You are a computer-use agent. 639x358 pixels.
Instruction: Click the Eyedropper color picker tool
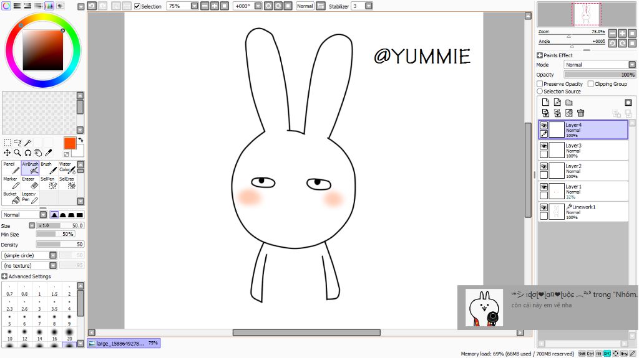(48, 153)
